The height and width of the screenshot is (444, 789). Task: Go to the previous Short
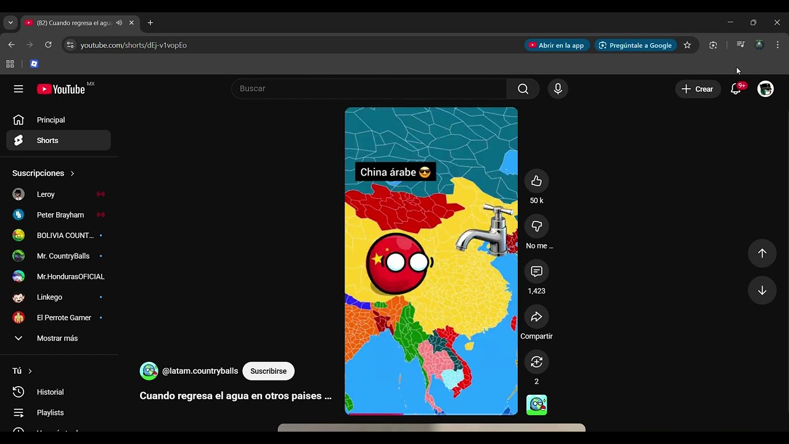click(762, 253)
